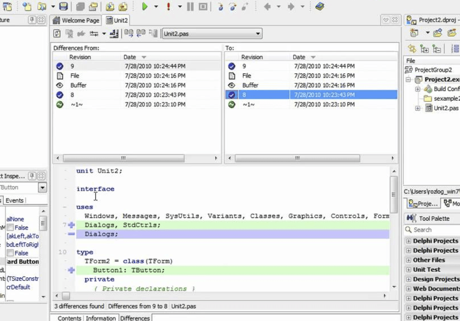Open the Unit2.pas file dropdown
Image resolution: width=460 pixels, height=321 pixels.
258,34
